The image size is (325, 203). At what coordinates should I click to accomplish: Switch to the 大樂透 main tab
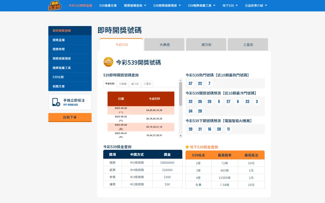click(x=164, y=45)
